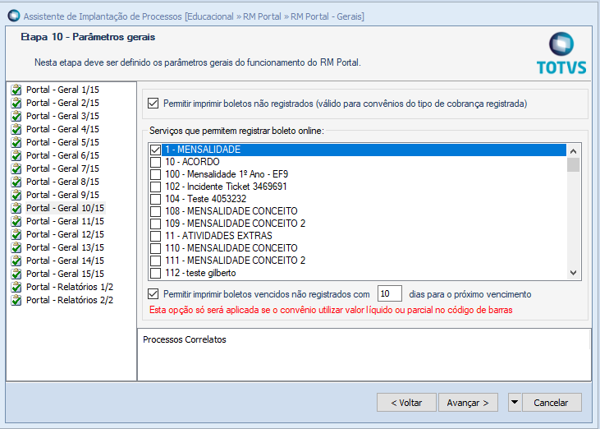Click the Voltar button
This screenshot has width=600, height=429.
tap(406, 402)
